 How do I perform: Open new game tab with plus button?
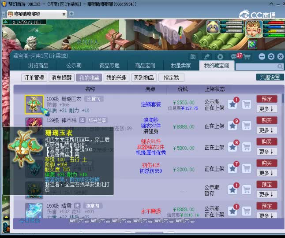71,14
